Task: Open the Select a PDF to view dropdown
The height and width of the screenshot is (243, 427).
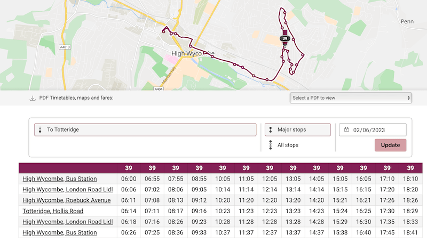Action: point(351,98)
